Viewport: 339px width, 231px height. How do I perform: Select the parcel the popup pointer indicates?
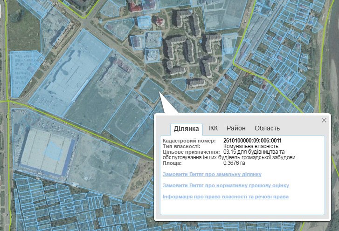151,90
